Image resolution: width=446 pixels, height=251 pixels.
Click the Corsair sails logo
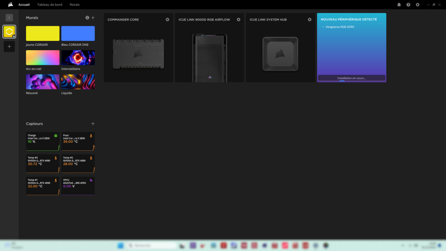(10, 4)
